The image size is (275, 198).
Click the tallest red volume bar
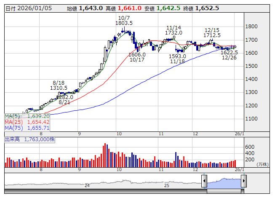click(x=105, y=155)
